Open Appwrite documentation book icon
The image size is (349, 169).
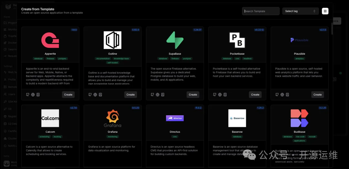(x=38, y=95)
